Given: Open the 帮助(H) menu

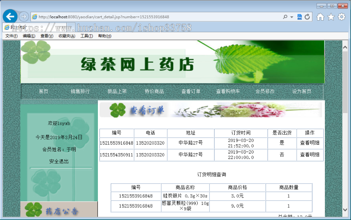Looking at the screenshot, I should (x=105, y=36).
